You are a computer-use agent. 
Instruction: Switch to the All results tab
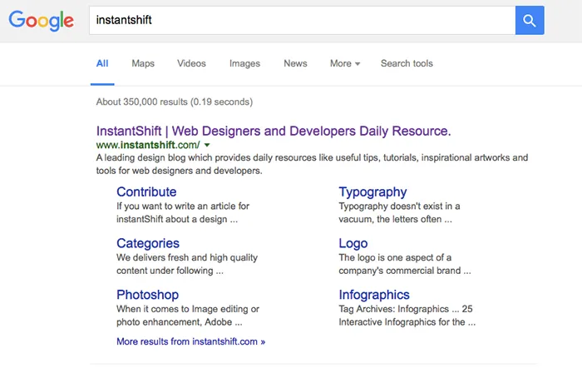click(102, 63)
